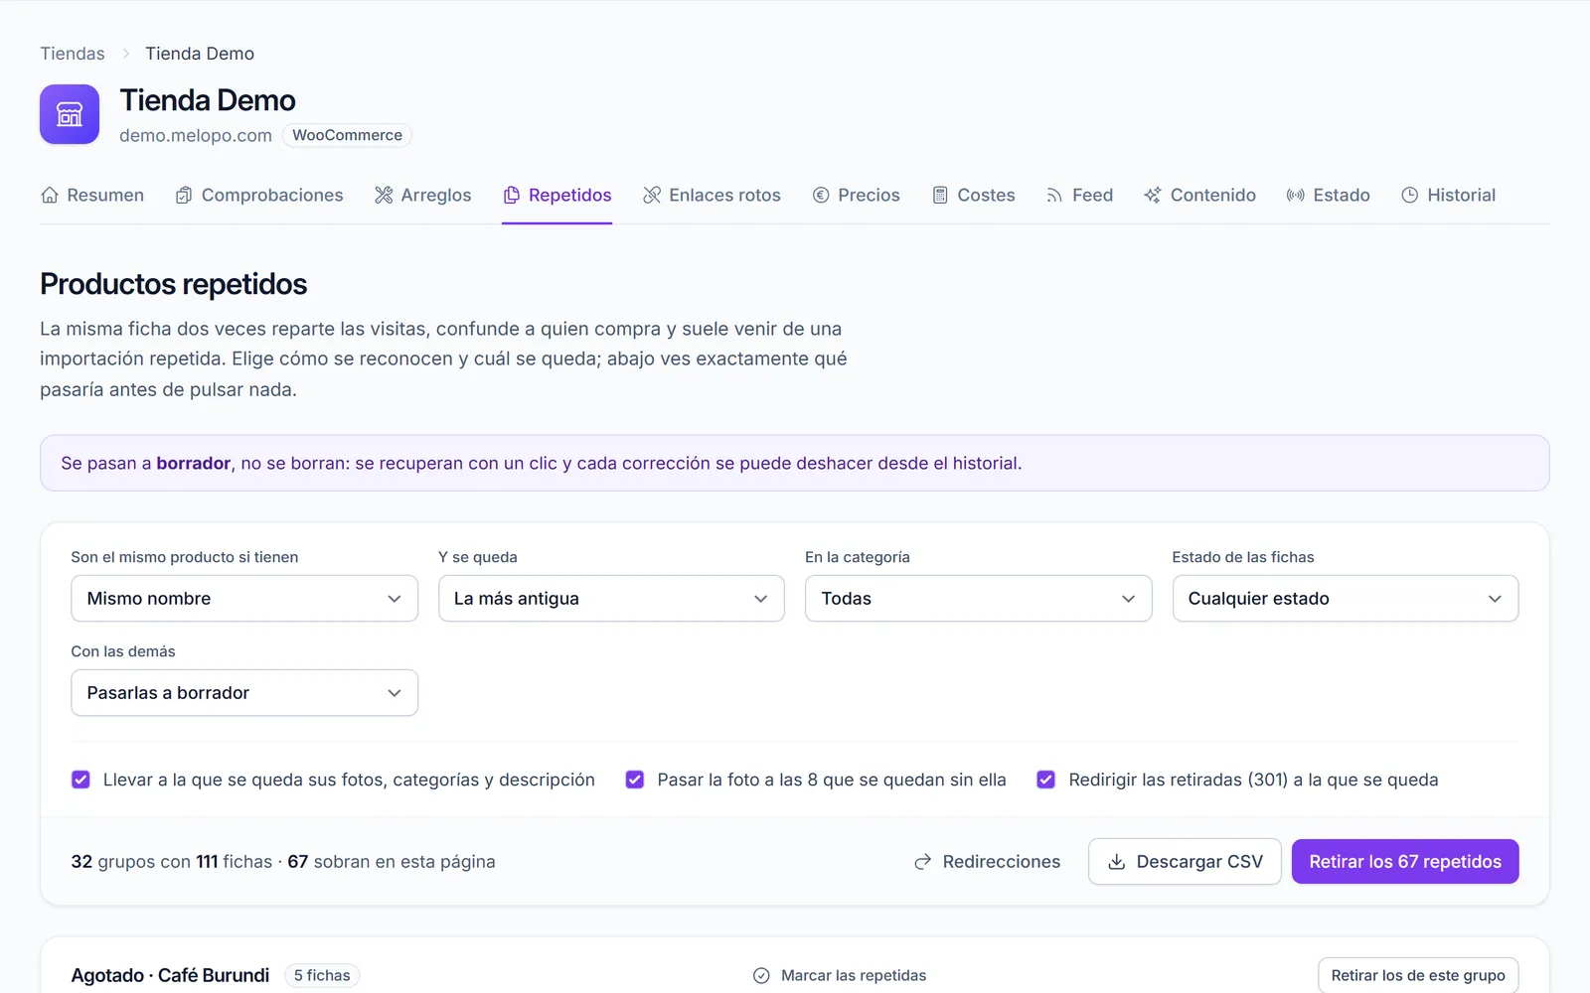Click the 5 fichas badge
1590x993 pixels.
(x=322, y=976)
